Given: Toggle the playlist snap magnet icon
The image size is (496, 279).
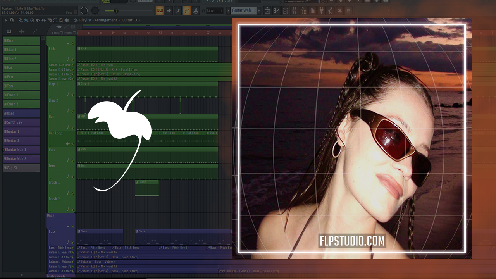Looking at the screenshot, I should pyautogui.click(x=11, y=20).
